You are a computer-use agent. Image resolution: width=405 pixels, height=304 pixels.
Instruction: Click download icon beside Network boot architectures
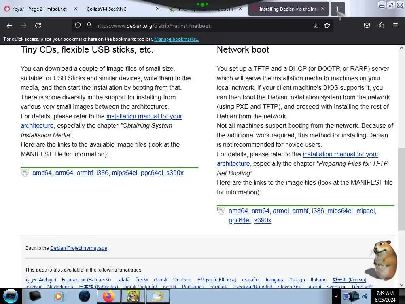[221, 211]
